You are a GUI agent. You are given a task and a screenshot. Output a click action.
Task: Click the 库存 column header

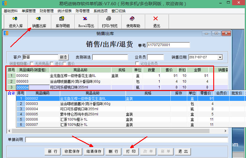[x=178, y=93]
